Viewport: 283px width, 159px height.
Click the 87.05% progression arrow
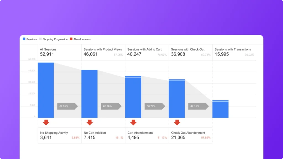67,106
